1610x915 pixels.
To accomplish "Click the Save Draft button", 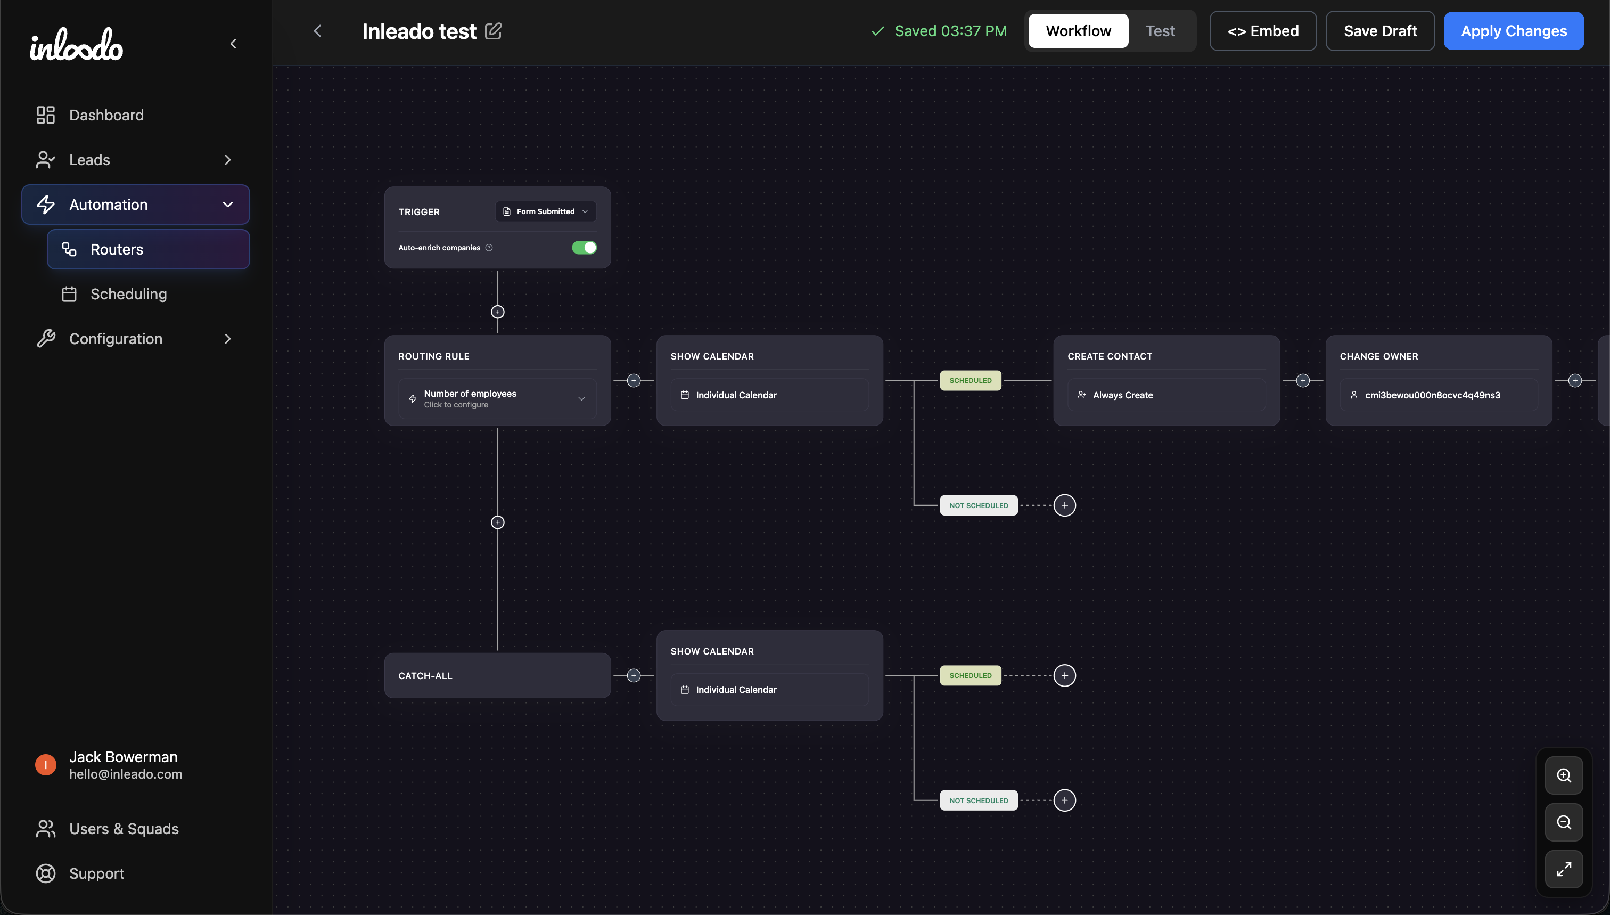I will (x=1379, y=30).
